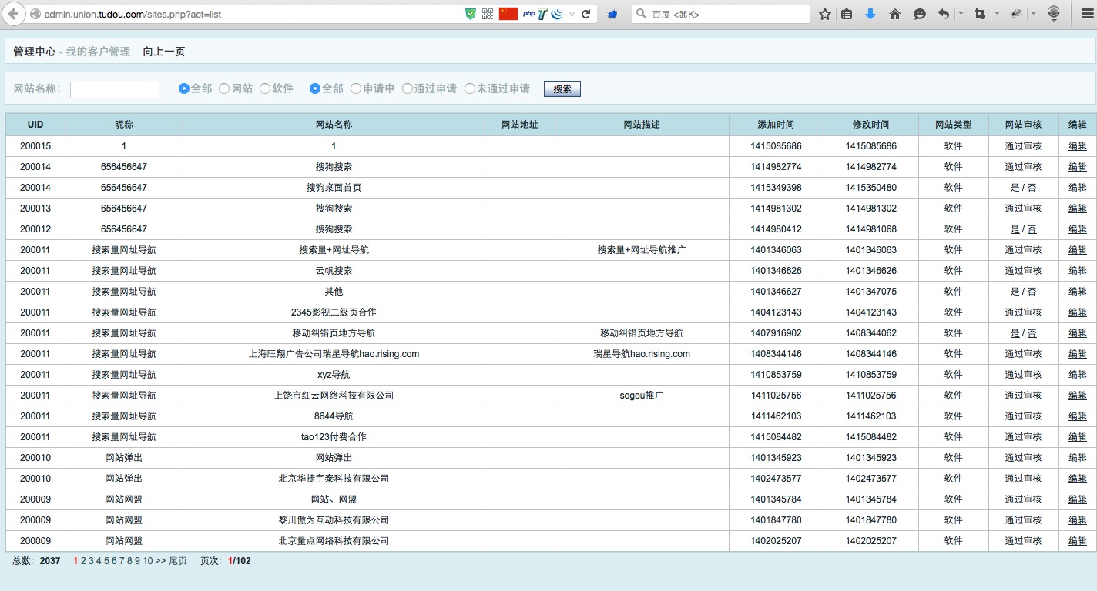Image resolution: width=1097 pixels, height=591 pixels.
Task: Click the sogou推广 description cell
Action: (x=642, y=396)
